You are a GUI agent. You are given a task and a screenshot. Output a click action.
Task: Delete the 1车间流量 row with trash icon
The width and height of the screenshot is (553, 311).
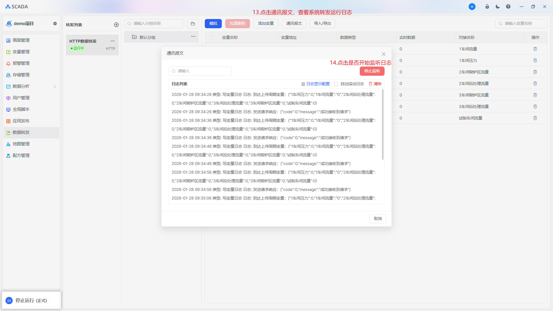tap(535, 49)
